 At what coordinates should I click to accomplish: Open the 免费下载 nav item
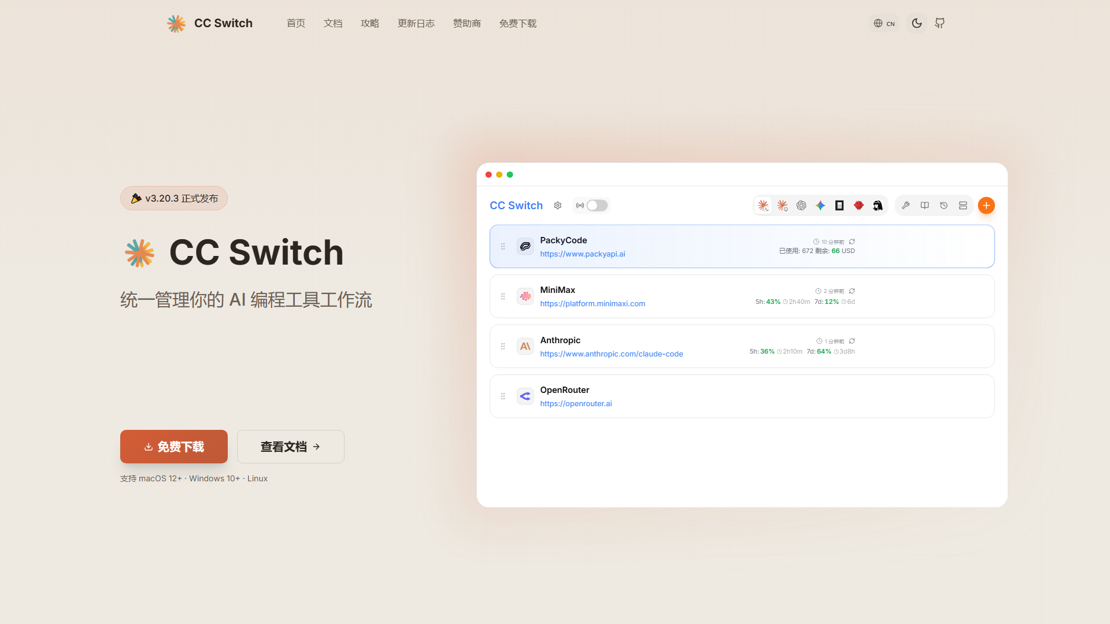[x=518, y=23]
